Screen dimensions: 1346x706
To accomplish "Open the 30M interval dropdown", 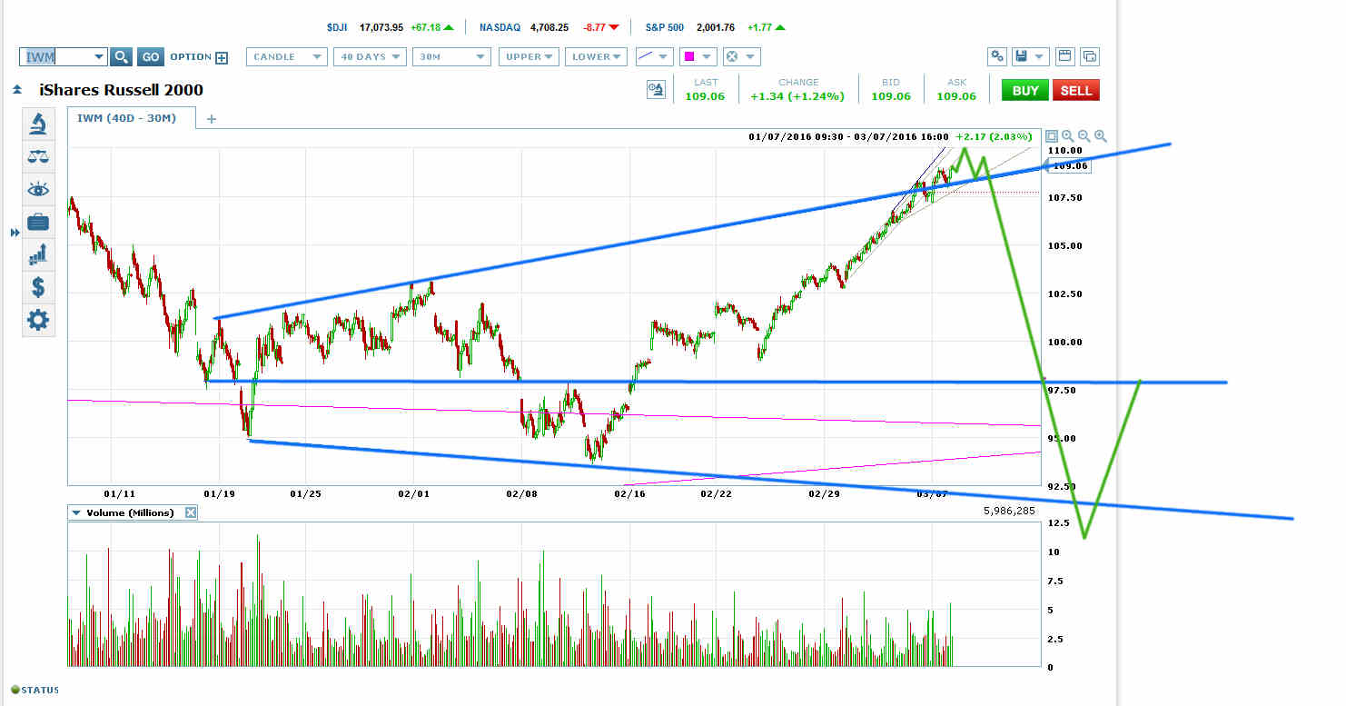I will click(x=451, y=56).
